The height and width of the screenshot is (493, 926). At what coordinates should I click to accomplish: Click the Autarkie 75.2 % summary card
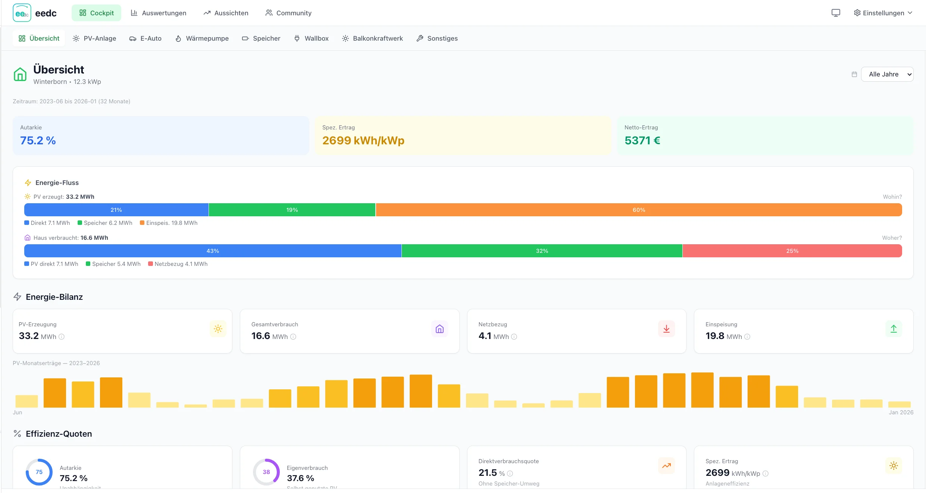(161, 135)
